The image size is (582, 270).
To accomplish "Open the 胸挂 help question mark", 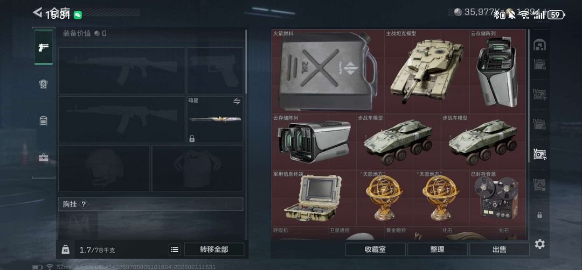I will pyautogui.click(x=84, y=204).
